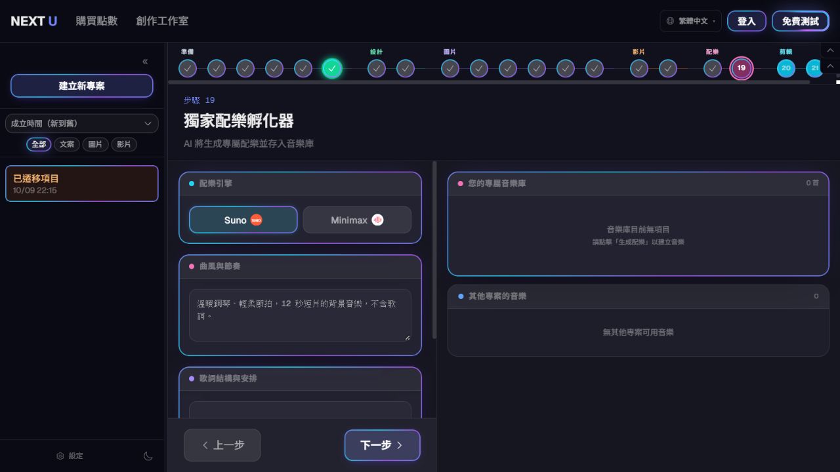Toggle dark mode moon icon
This screenshot has width=840, height=472.
[148, 456]
